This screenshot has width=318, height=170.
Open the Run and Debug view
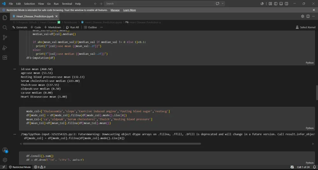[5, 48]
